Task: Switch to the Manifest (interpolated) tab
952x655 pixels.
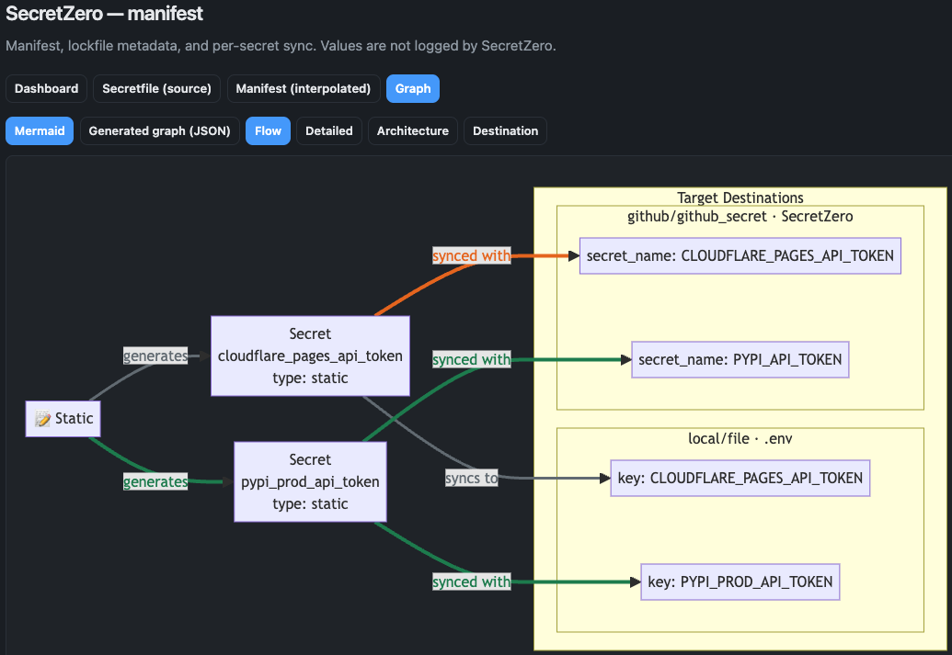Action: [x=303, y=88]
